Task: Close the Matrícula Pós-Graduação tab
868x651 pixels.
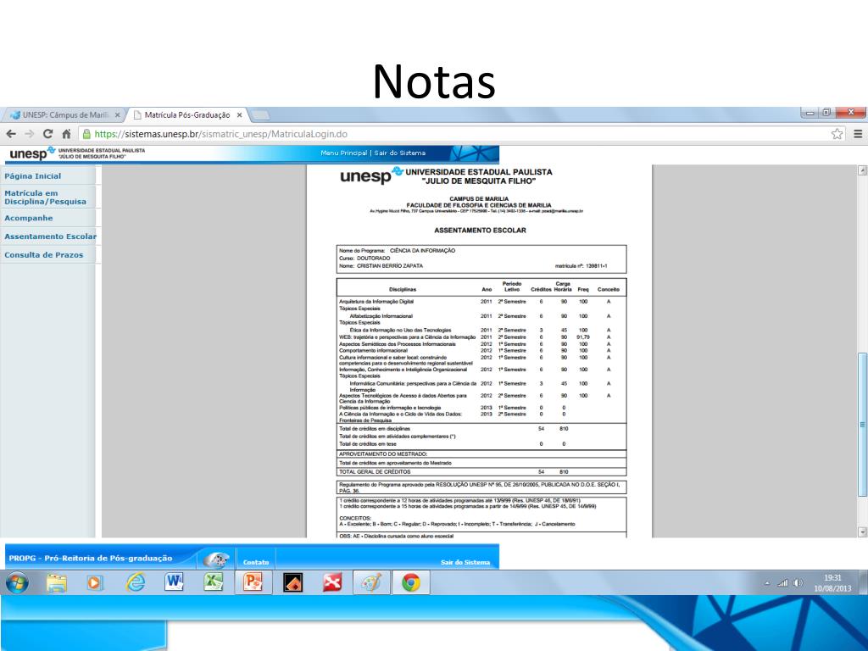Action: (x=239, y=115)
